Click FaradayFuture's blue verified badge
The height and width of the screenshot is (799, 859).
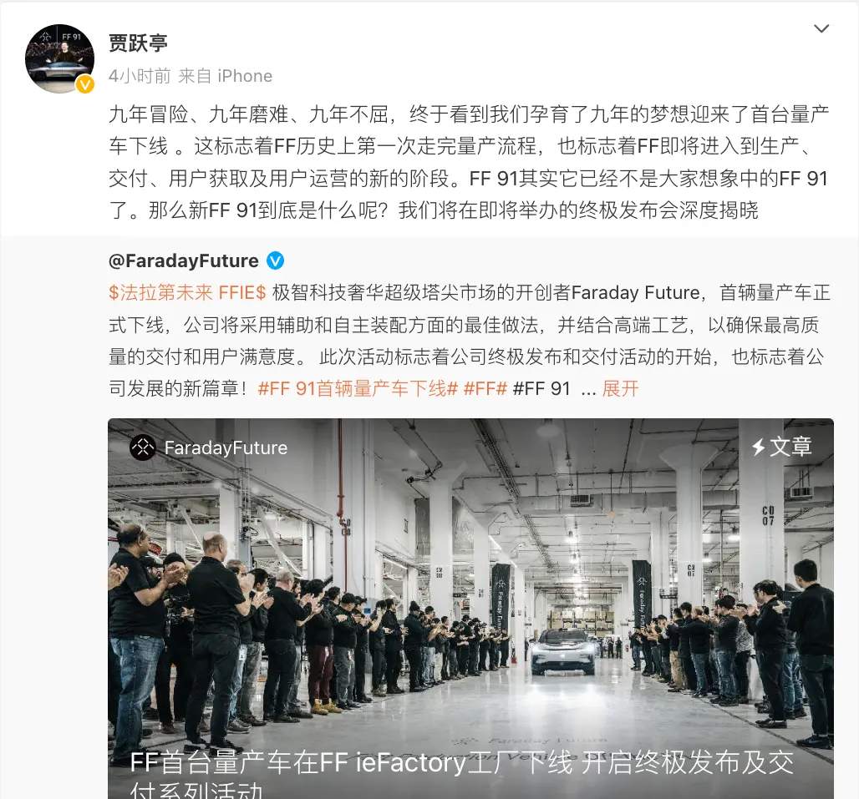point(275,261)
